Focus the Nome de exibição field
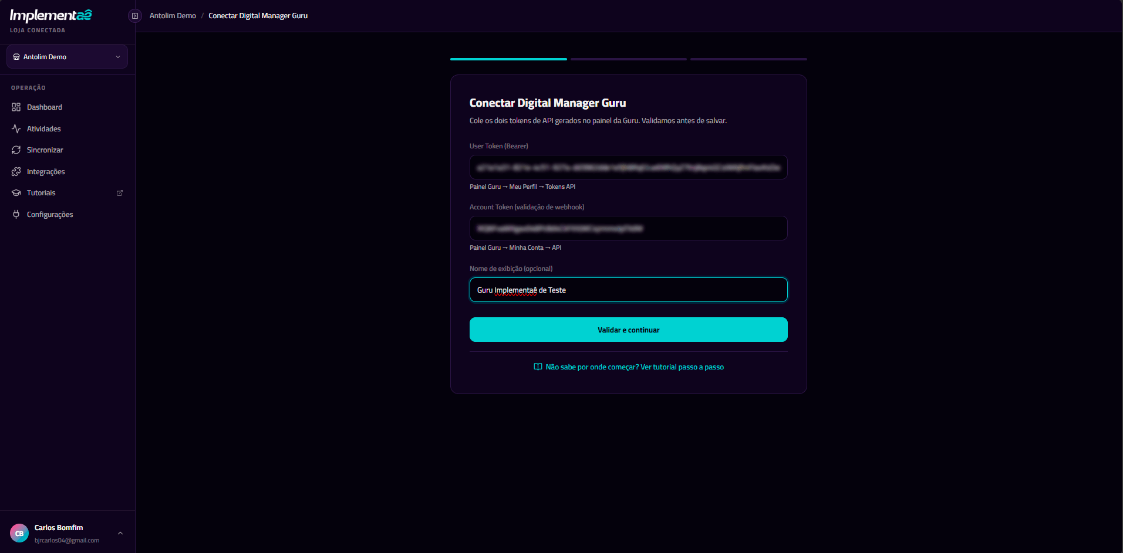Image resolution: width=1123 pixels, height=553 pixels. pyautogui.click(x=628, y=290)
